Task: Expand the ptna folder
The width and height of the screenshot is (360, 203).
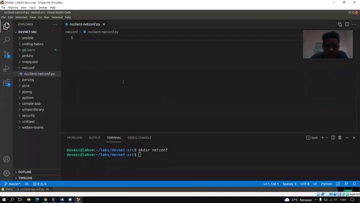Action: 26,86
